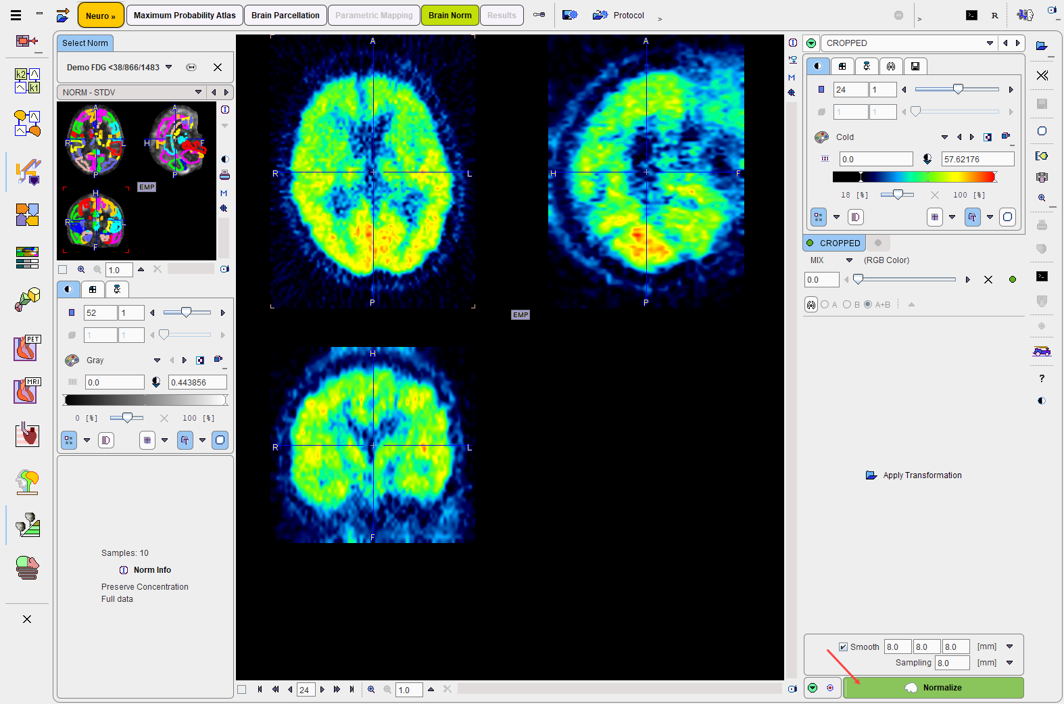Expand the MIX fusion mode dropdown
This screenshot has height=704, width=1064.
[849, 260]
